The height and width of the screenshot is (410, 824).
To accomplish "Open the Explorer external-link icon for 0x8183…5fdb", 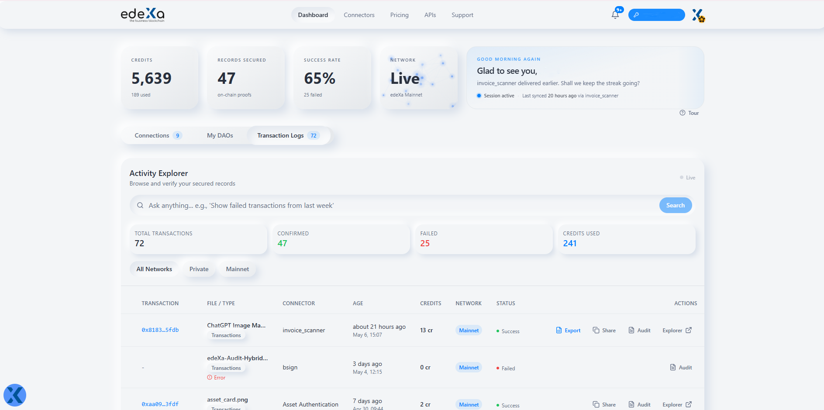I will click(x=689, y=330).
